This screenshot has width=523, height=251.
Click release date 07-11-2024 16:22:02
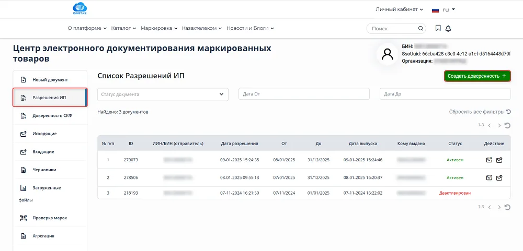363,193
